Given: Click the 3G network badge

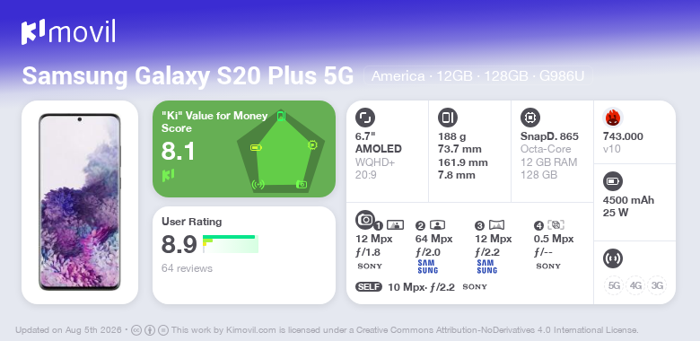Looking at the screenshot, I should (657, 285).
